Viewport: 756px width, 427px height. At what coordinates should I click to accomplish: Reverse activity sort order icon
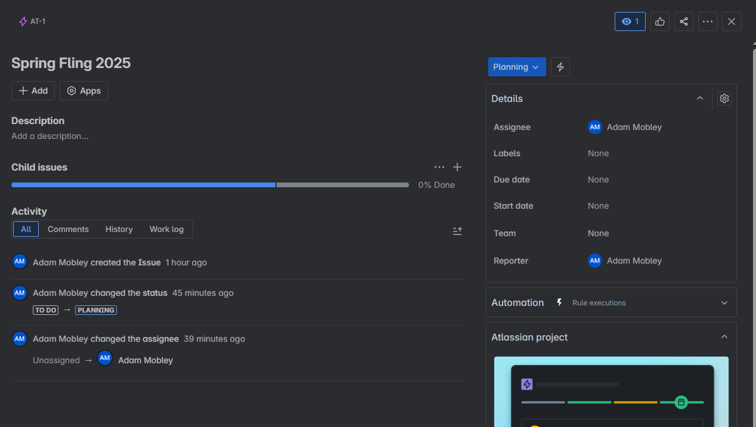457,230
